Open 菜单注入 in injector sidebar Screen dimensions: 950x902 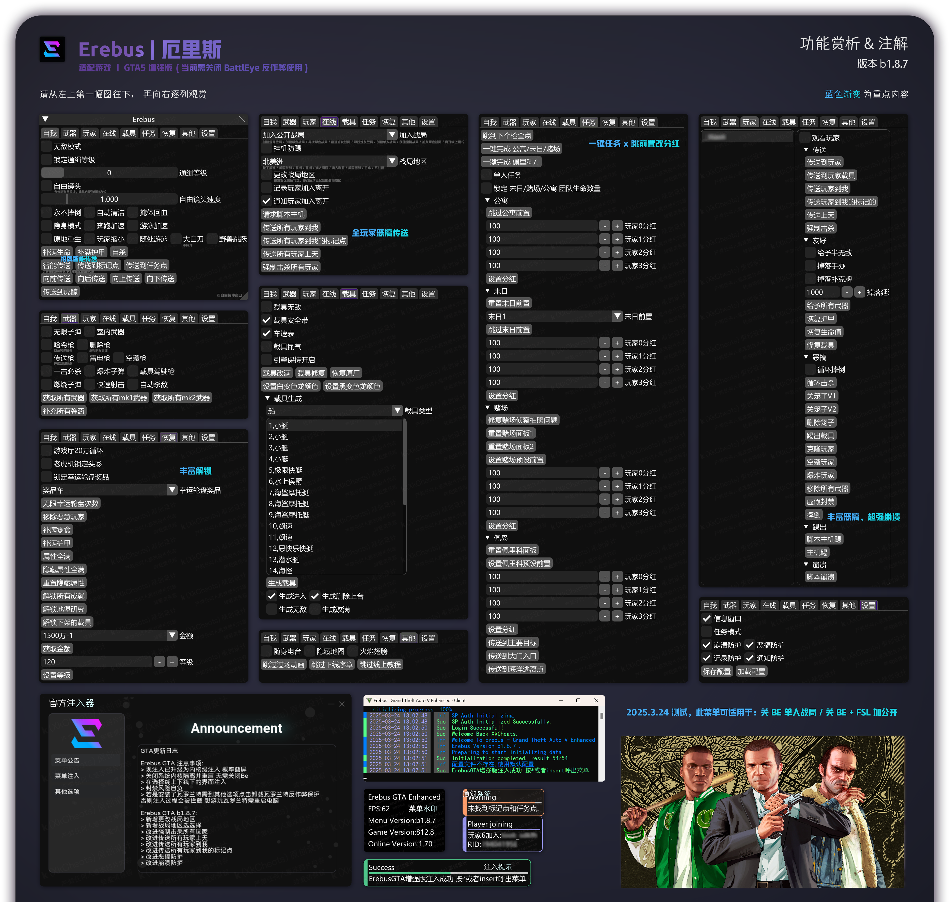[67, 775]
